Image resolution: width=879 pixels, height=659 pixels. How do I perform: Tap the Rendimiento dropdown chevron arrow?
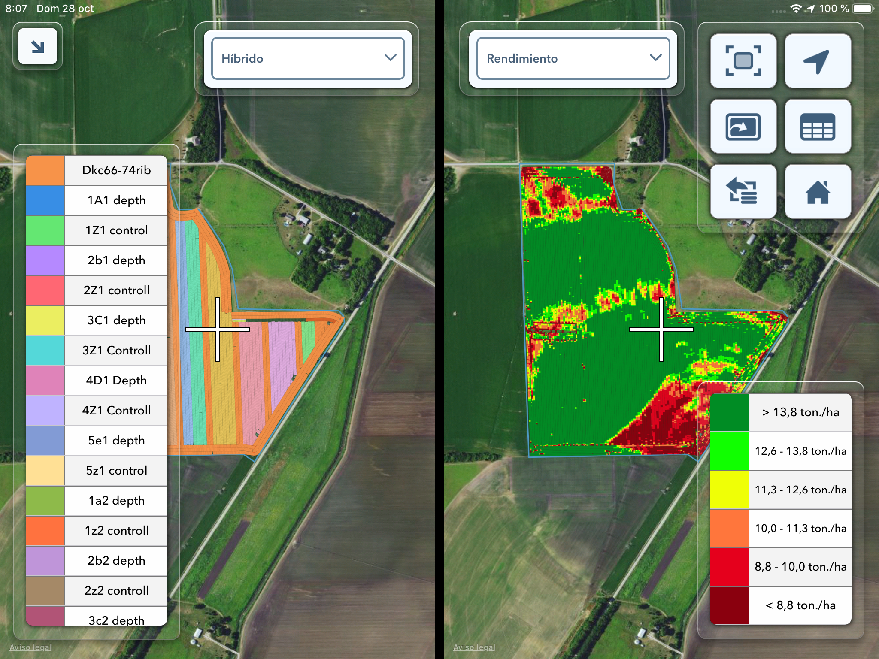(x=655, y=57)
